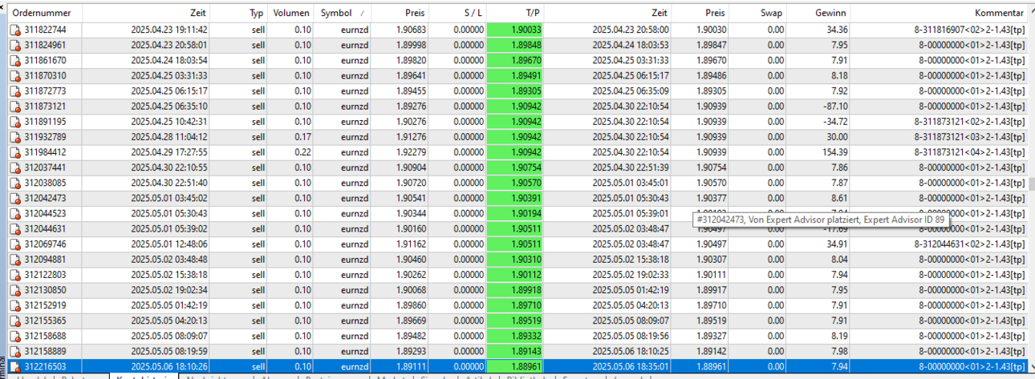The image size is (1035, 379).
Task: Click profit value 34.36
Action: tap(837, 30)
